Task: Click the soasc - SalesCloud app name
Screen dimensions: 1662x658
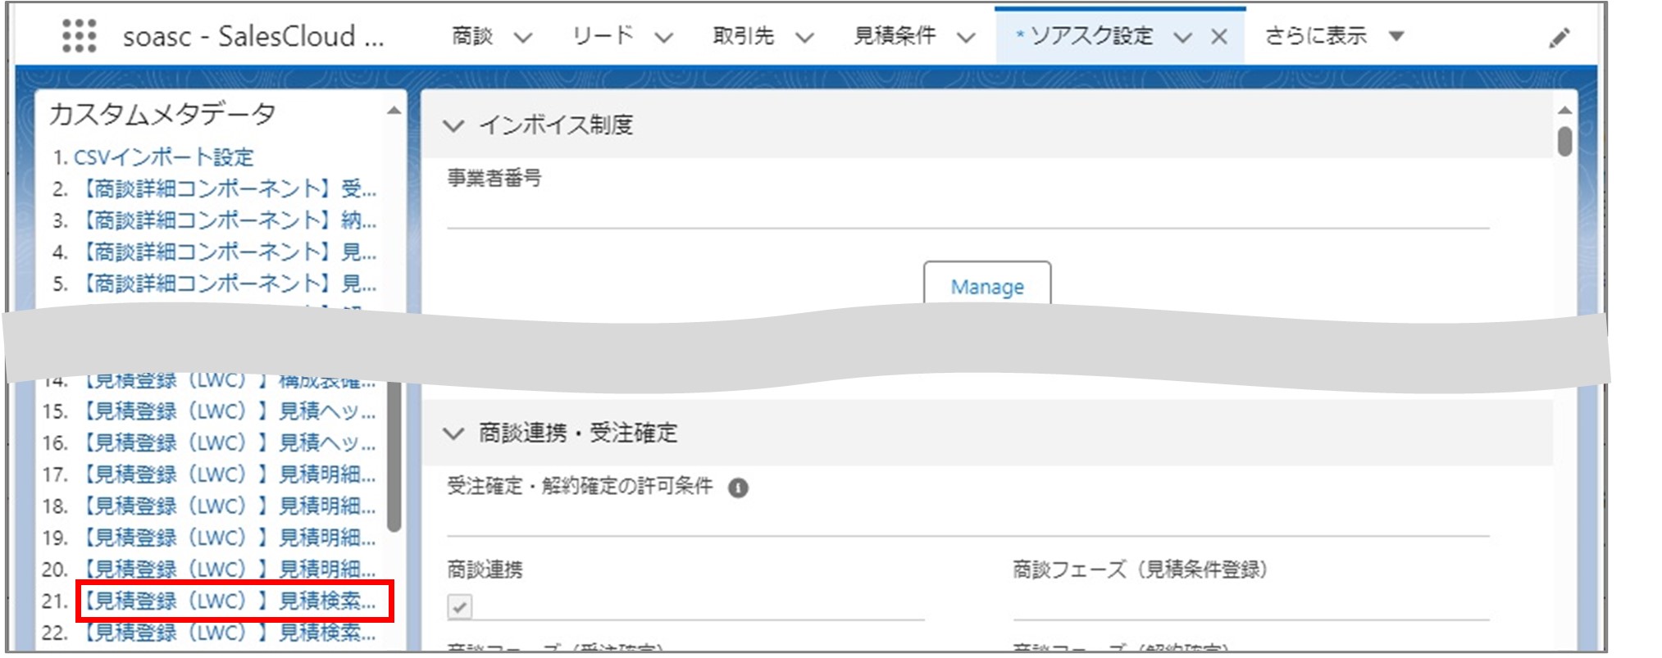Action: (253, 37)
